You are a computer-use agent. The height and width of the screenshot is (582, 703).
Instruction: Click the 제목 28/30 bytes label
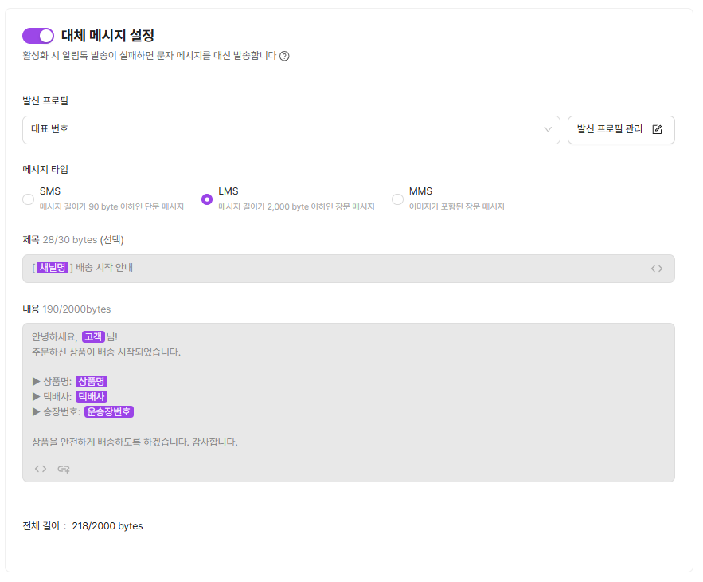[x=72, y=240]
